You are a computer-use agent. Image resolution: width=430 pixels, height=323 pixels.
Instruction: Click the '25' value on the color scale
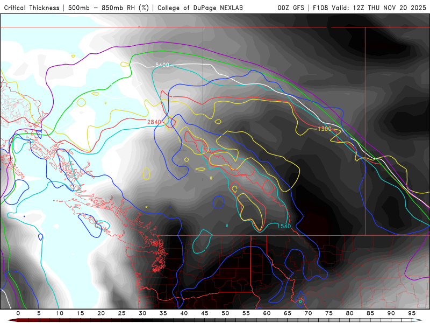pos(122,313)
